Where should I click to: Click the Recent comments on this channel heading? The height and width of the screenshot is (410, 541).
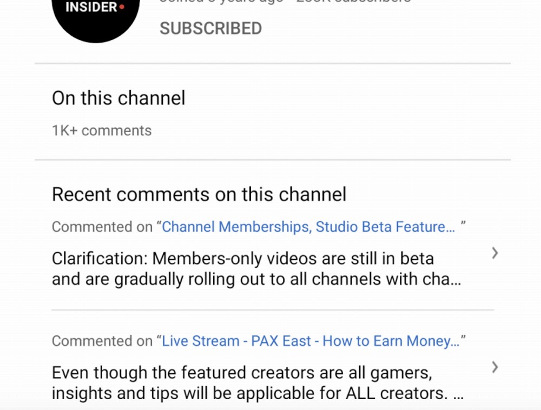pyautogui.click(x=199, y=194)
